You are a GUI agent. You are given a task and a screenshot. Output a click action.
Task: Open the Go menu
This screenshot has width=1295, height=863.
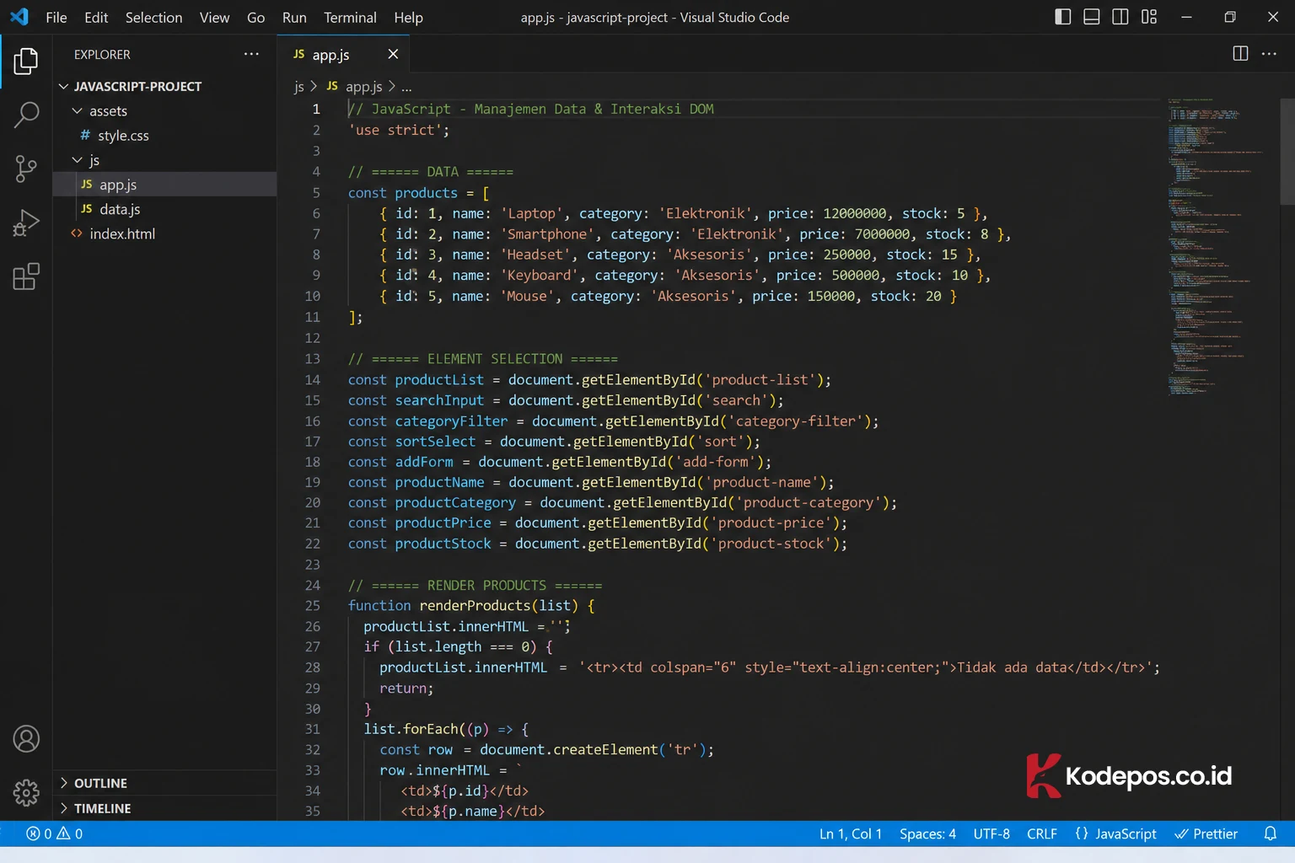coord(255,17)
